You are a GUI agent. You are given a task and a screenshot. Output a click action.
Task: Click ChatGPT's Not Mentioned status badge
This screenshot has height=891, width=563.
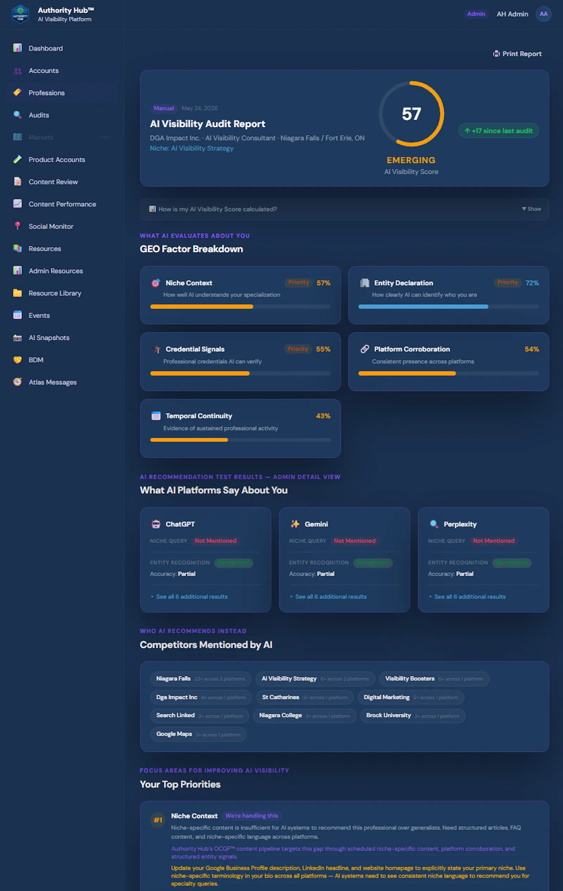tap(216, 541)
